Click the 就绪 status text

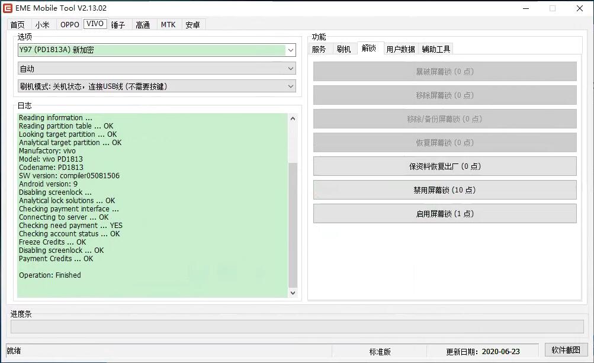point(14,351)
